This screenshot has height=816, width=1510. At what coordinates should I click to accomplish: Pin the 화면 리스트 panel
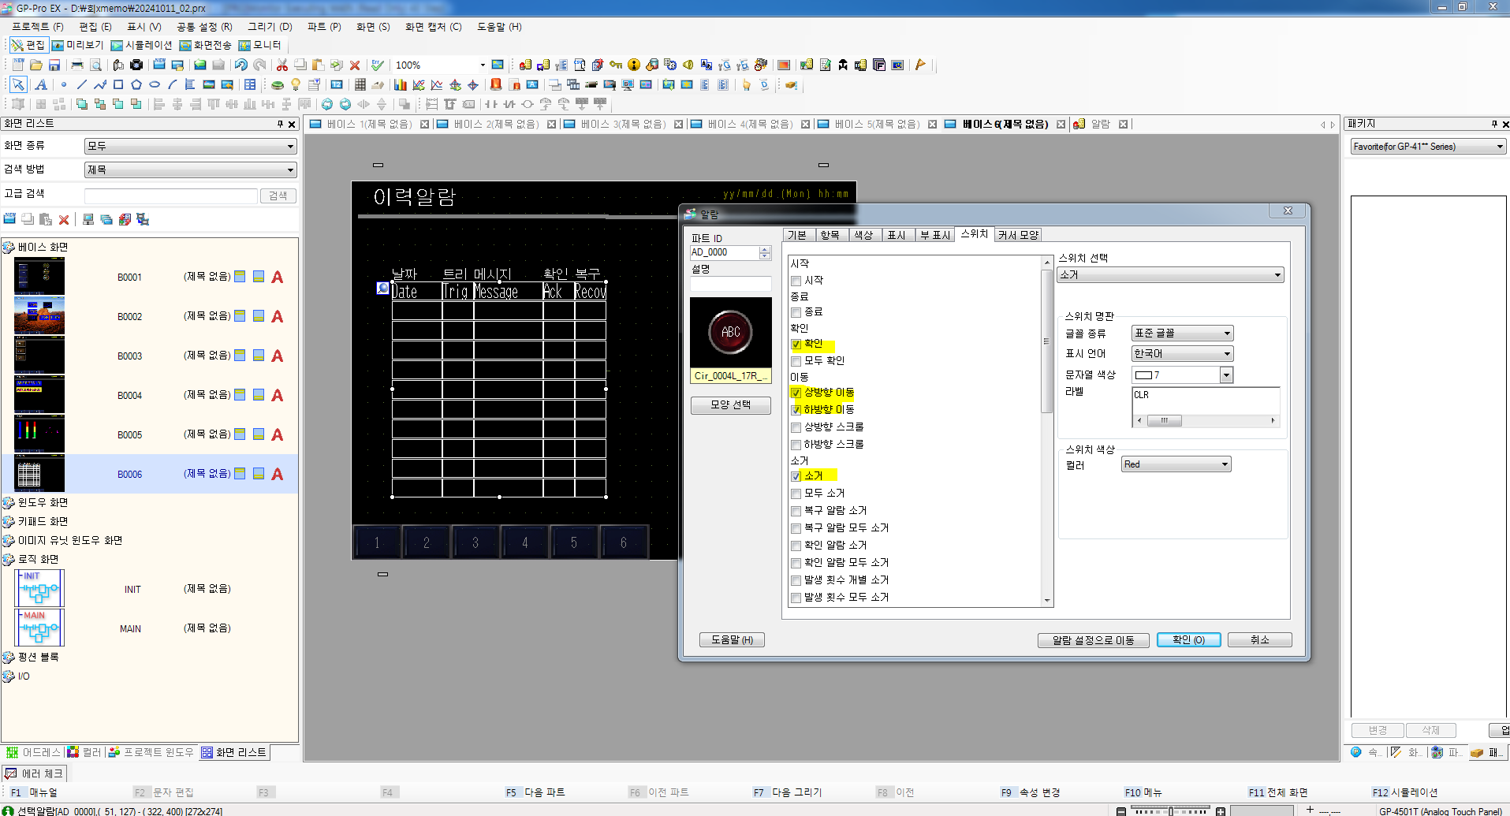[x=280, y=124]
